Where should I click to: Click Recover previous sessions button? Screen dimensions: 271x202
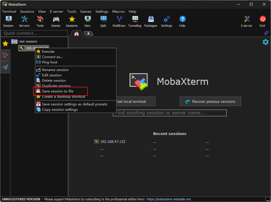pos(210,102)
